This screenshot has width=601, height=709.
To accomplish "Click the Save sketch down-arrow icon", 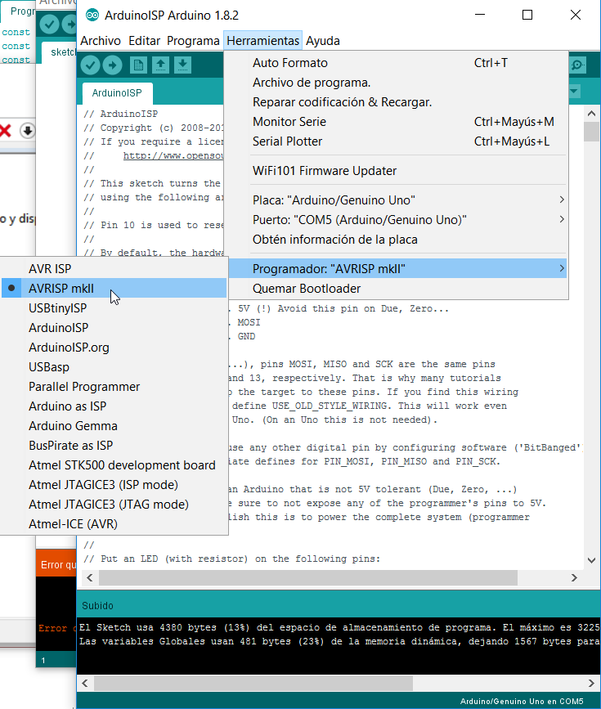I will [182, 65].
